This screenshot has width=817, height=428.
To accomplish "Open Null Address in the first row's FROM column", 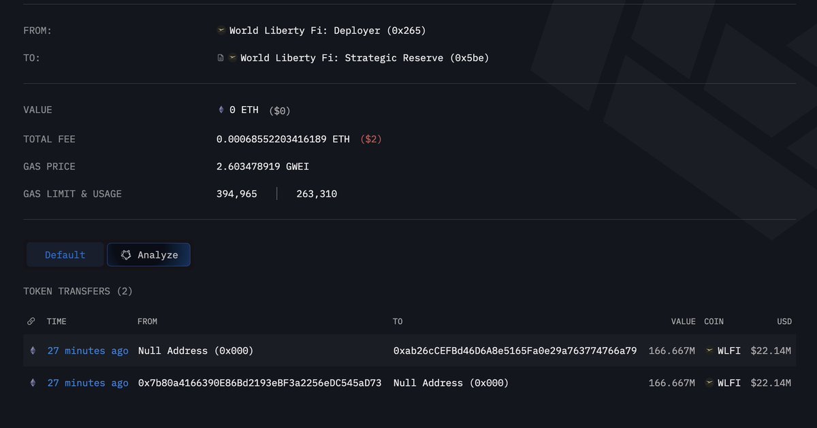I will [195, 351].
